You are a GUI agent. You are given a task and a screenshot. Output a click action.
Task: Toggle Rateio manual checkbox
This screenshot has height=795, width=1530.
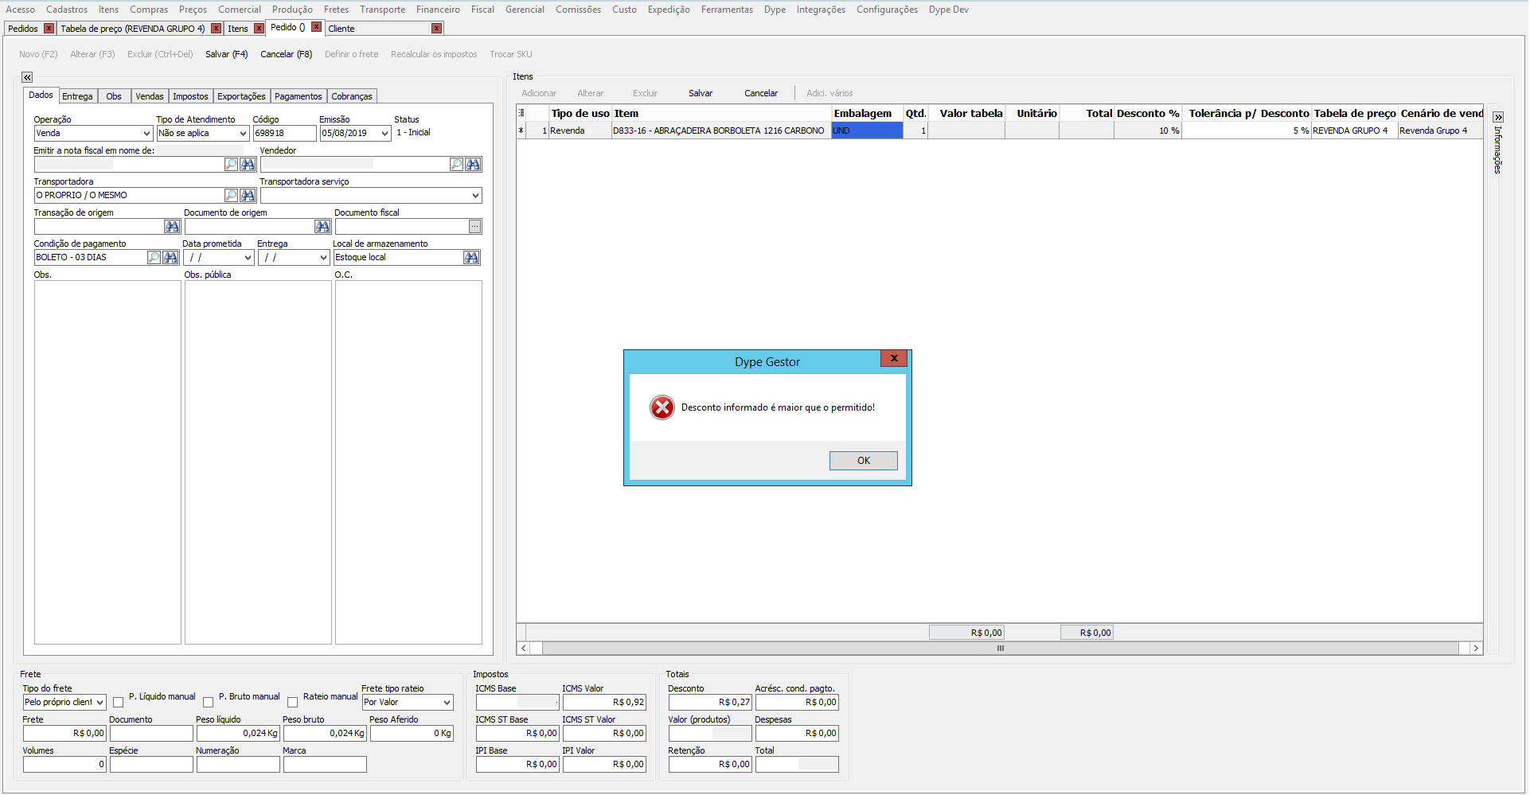tap(293, 703)
